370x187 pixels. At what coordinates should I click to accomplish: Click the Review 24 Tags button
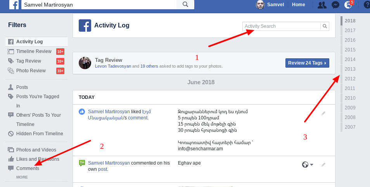pyautogui.click(x=307, y=63)
